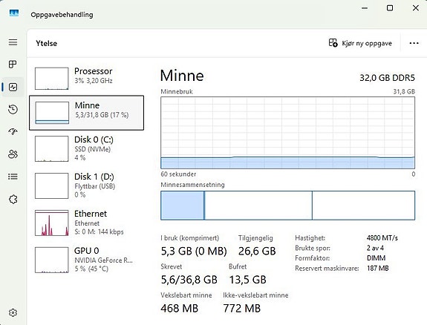Open Settings gear at sidebar bottom
Viewport: 427px width, 325px height.
pyautogui.click(x=13, y=312)
